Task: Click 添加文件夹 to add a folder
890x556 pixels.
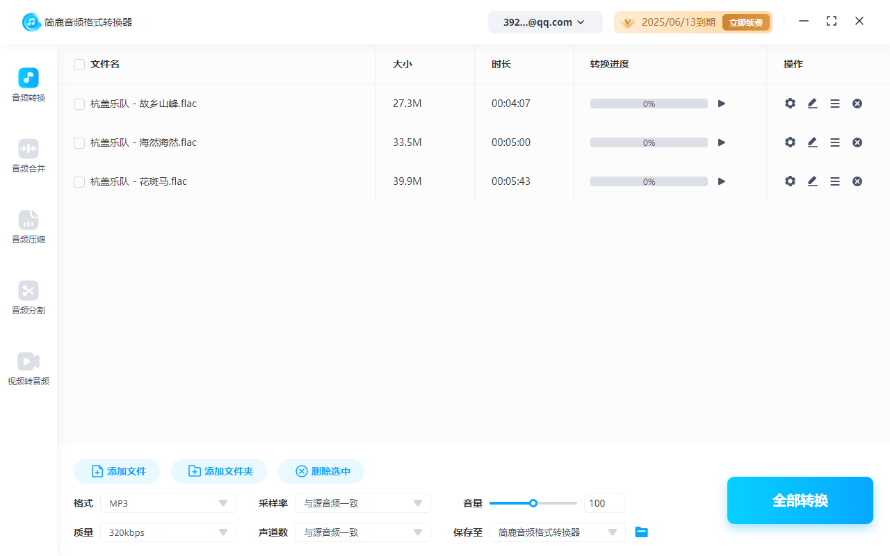Action: tap(218, 471)
